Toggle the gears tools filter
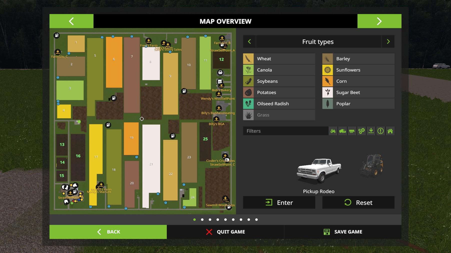The width and height of the screenshot is (451, 253). pyautogui.click(x=361, y=131)
